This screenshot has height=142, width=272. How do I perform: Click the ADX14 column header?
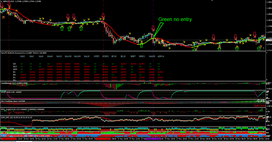coord(161,56)
